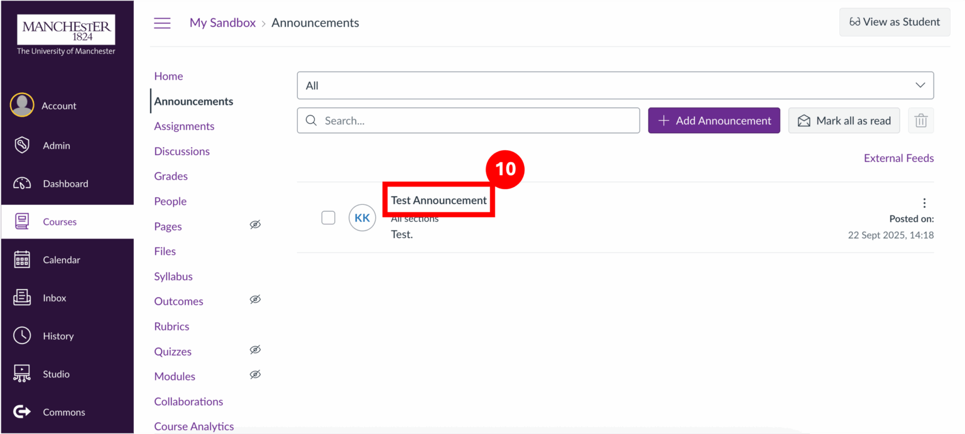Open the Admin sidebar icon
The width and height of the screenshot is (965, 434).
coord(56,145)
